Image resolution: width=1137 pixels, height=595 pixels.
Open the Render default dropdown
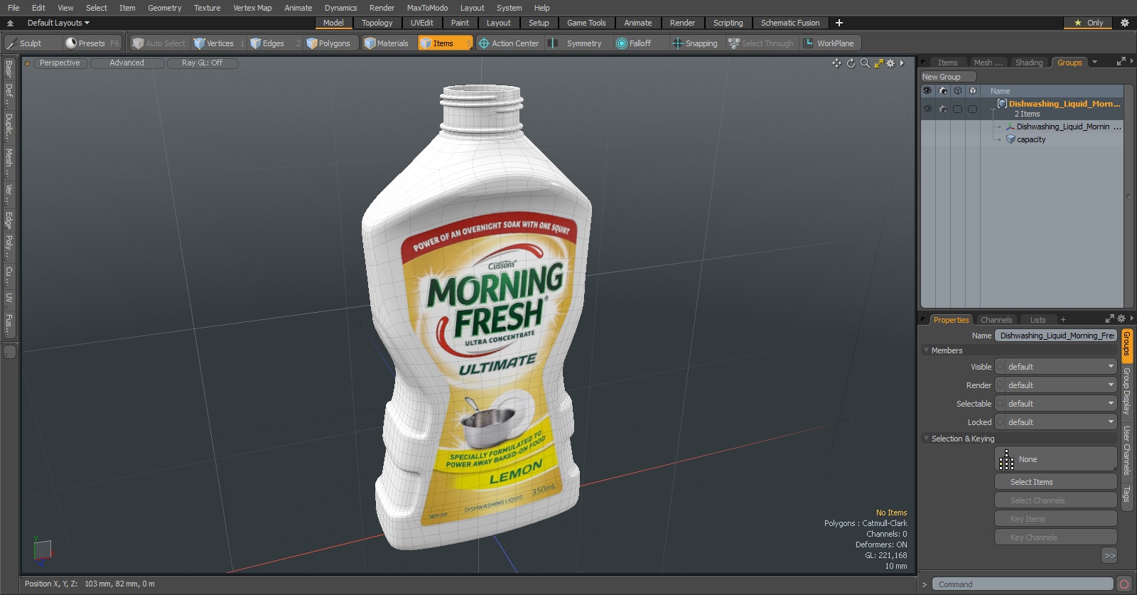click(x=1060, y=385)
